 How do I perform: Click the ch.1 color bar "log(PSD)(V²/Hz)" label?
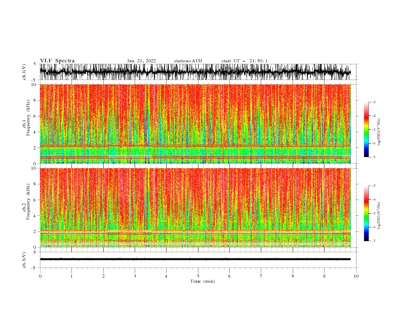tap(379, 132)
